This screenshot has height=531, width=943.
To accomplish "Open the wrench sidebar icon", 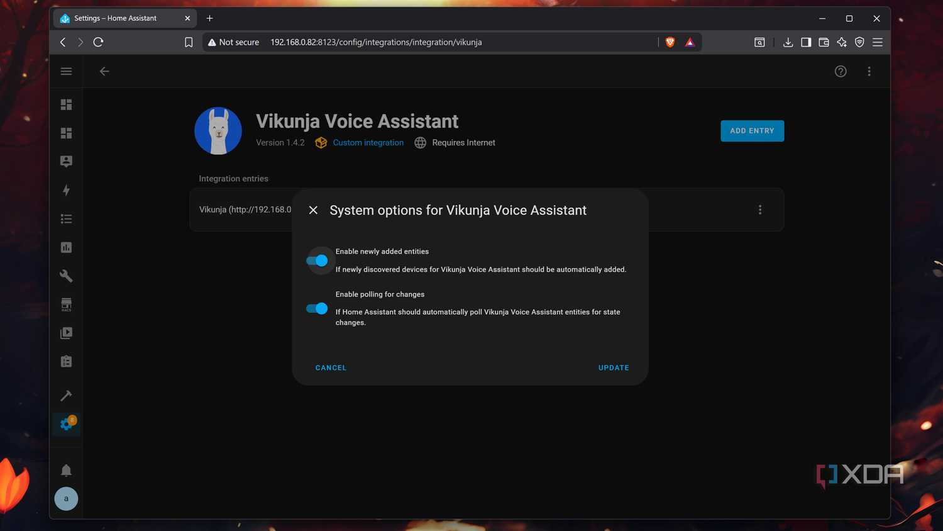I will 66,276.
